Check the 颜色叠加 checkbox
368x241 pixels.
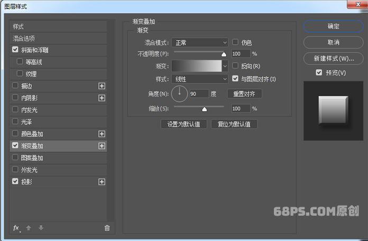click(x=15, y=133)
